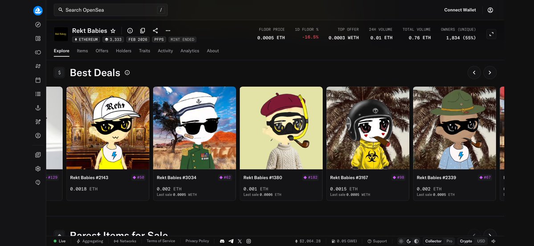Viewport: 534px width, 246px height.
Task: Switch to dark theme moon icon
Action: click(409, 241)
